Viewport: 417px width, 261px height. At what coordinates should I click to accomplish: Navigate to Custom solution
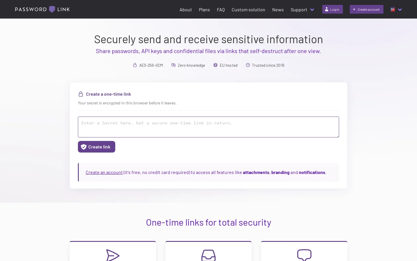248,10
